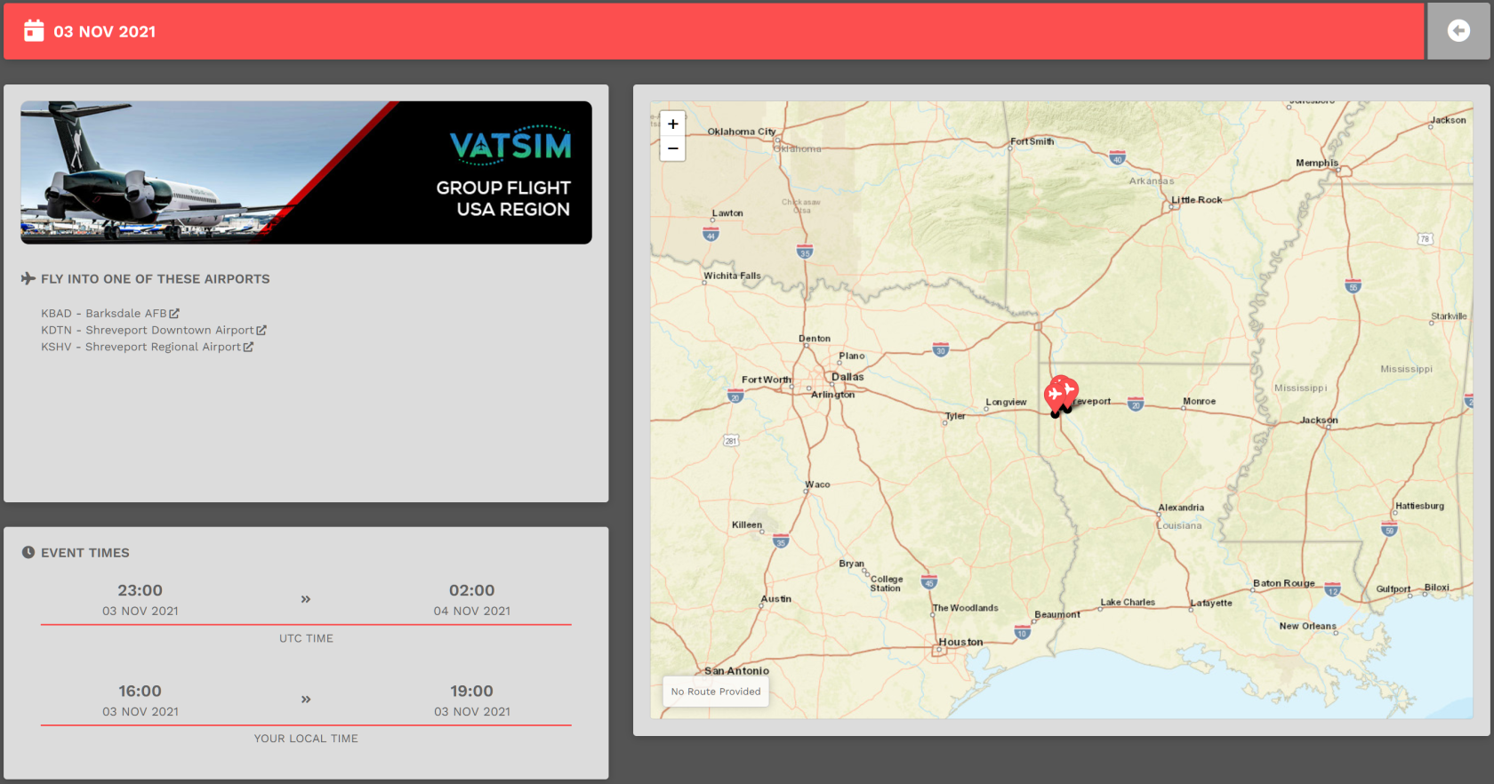Click the double-arrow between local times
Image resolution: width=1494 pixels, height=784 pixels.
click(x=306, y=700)
